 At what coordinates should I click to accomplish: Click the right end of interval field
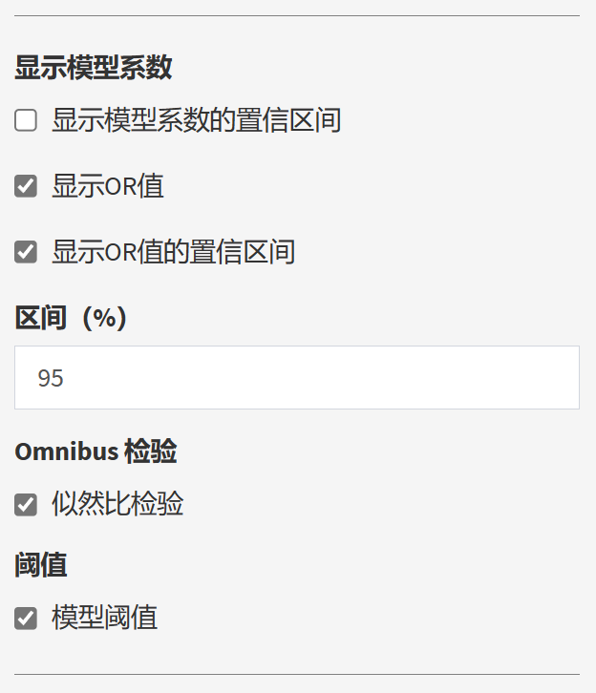pos(564,378)
